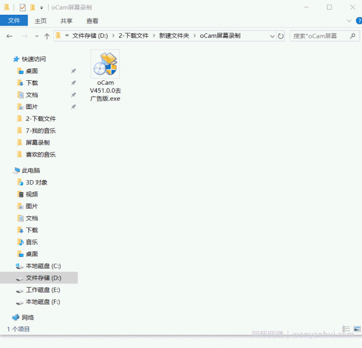Open 桌面 under 此电脑

click(32, 254)
